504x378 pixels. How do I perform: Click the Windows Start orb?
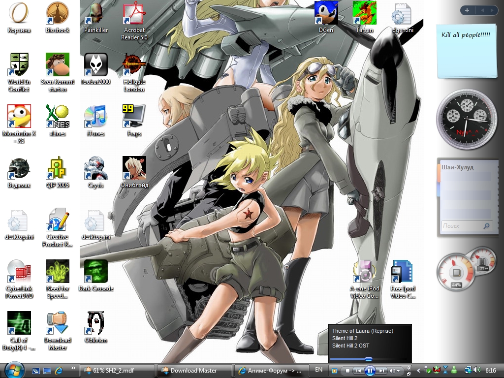(x=14, y=370)
